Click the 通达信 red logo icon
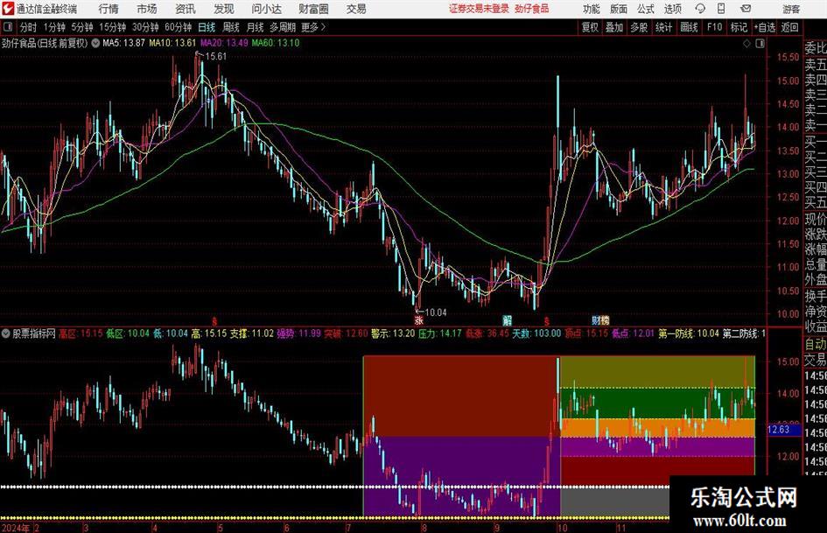Image resolution: width=827 pixels, height=533 pixels. 8,9
